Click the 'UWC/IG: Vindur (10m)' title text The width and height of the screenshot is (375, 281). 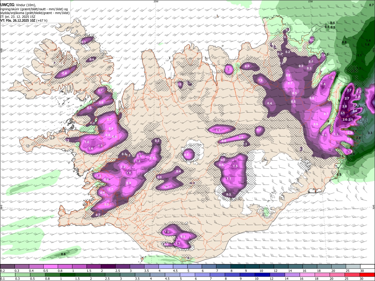[18, 5]
